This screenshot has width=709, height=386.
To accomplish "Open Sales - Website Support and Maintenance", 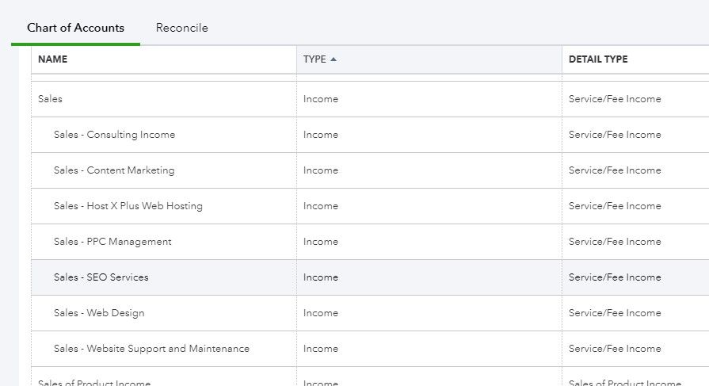I will tap(151, 349).
